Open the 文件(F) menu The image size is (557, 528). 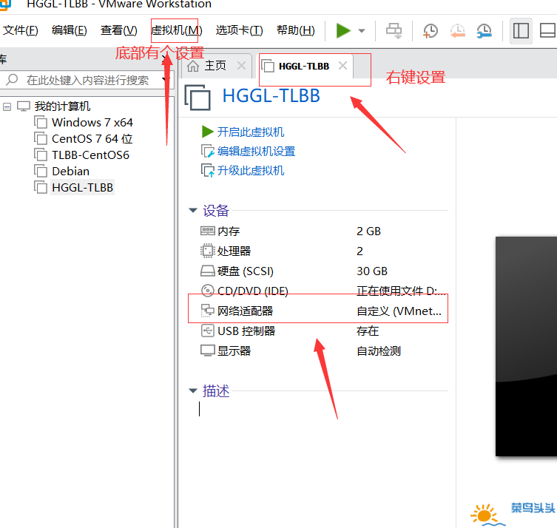tap(20, 30)
